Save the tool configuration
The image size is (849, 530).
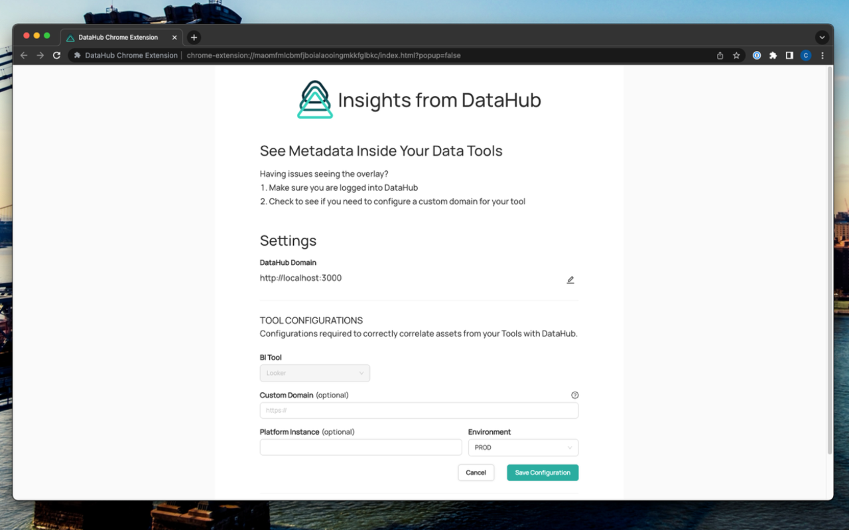(543, 472)
